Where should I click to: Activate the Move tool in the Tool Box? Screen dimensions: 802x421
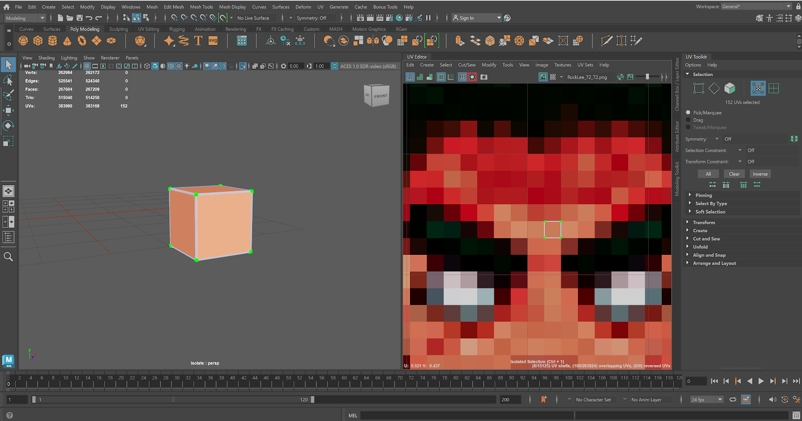coord(9,110)
